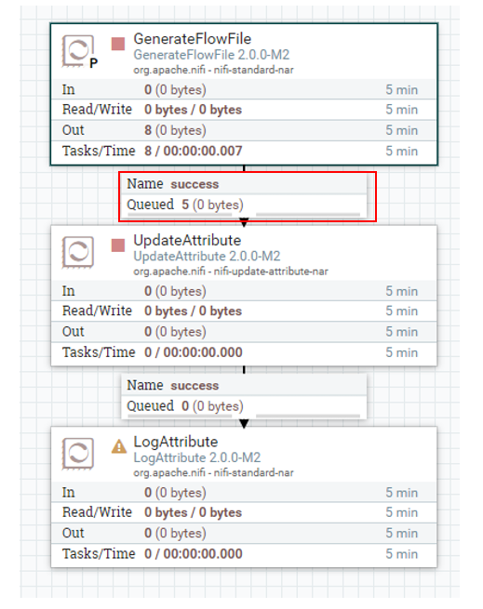Click LogAttribute In row value
The height and width of the screenshot is (609, 483).
pos(175,493)
